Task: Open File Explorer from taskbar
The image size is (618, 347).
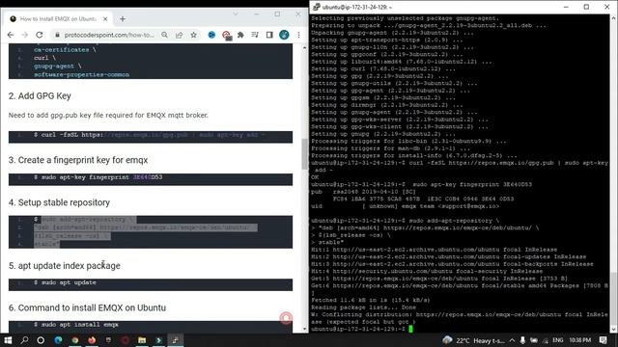Action: (x=142, y=340)
